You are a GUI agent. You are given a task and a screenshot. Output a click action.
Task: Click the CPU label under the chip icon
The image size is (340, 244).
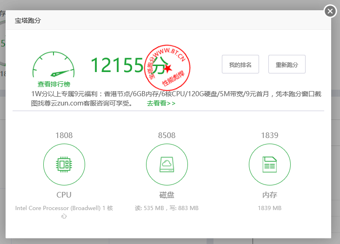(64, 195)
